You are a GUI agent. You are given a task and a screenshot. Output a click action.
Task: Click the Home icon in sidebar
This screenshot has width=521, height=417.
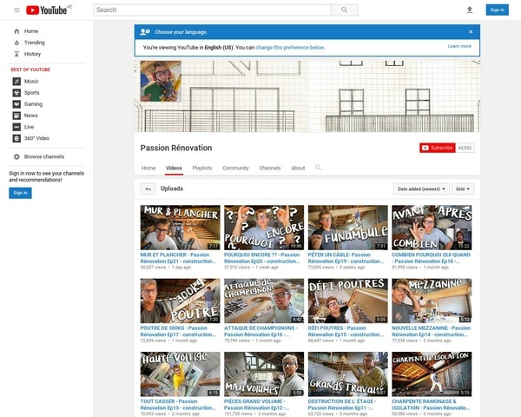[16, 31]
